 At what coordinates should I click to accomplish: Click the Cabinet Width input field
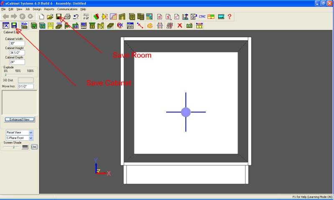tap(17, 43)
